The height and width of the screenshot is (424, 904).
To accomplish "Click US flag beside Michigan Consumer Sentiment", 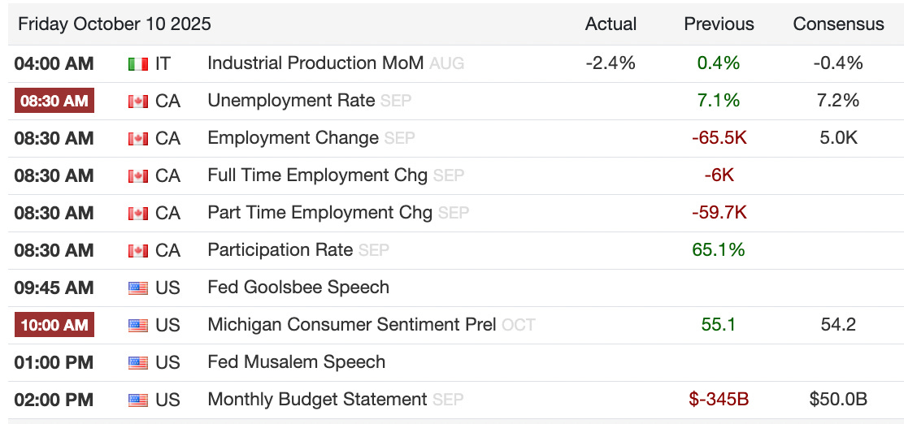I will pyautogui.click(x=137, y=325).
